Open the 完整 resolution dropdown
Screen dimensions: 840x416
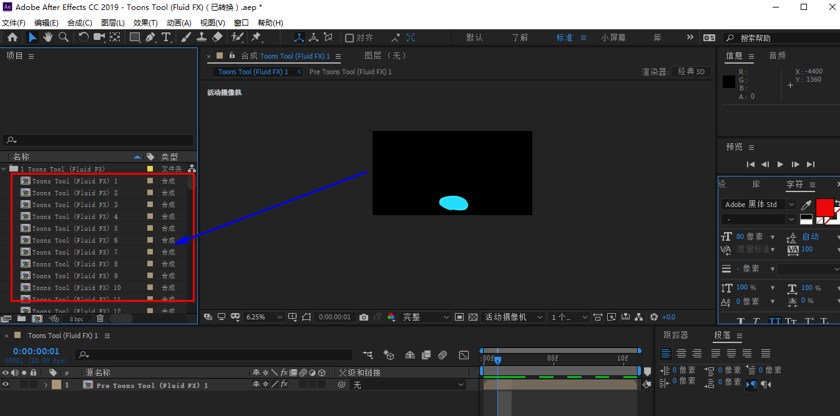(426, 317)
